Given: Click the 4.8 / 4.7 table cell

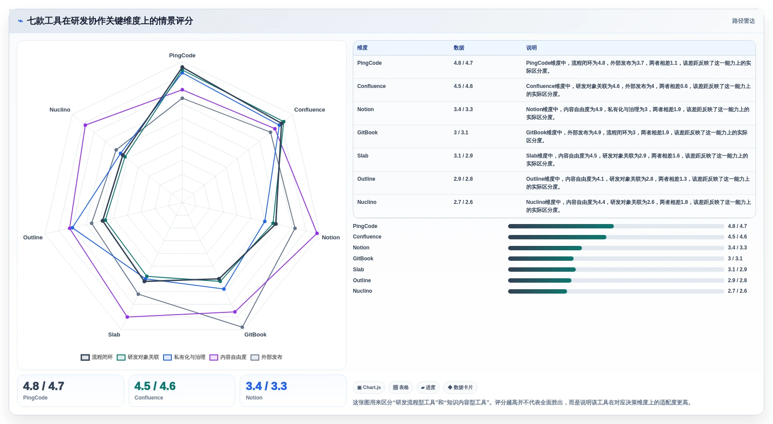Looking at the screenshot, I should 463,63.
